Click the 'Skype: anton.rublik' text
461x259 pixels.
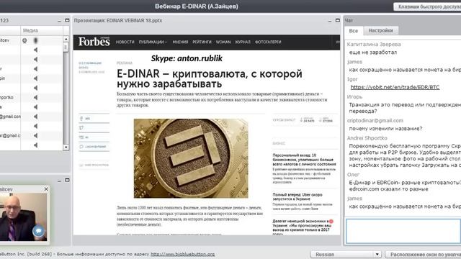tap(187, 58)
